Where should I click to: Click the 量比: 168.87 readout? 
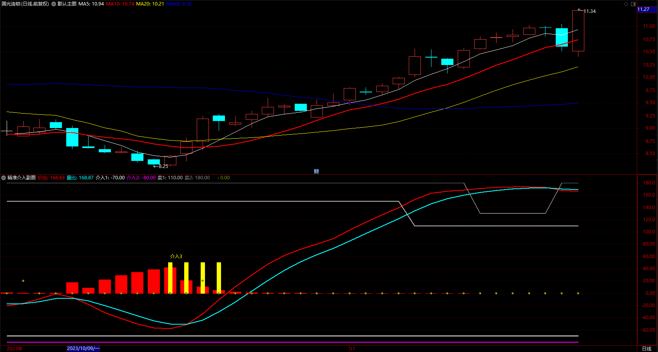click(x=80, y=178)
